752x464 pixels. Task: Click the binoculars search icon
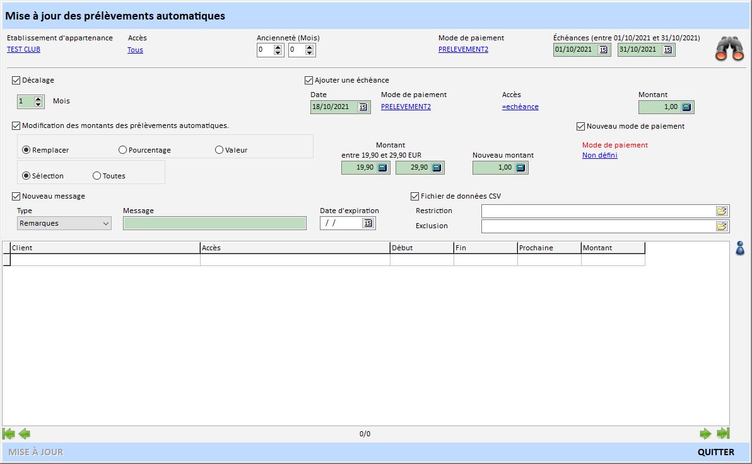click(729, 49)
